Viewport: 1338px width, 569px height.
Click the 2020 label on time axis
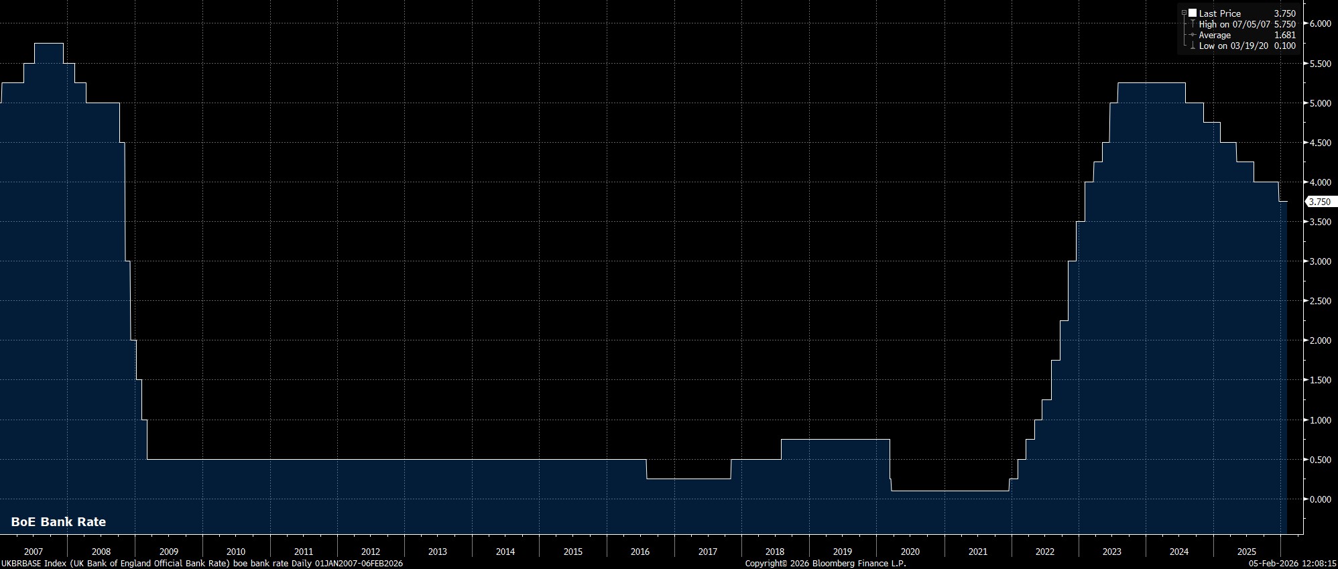[x=910, y=552]
